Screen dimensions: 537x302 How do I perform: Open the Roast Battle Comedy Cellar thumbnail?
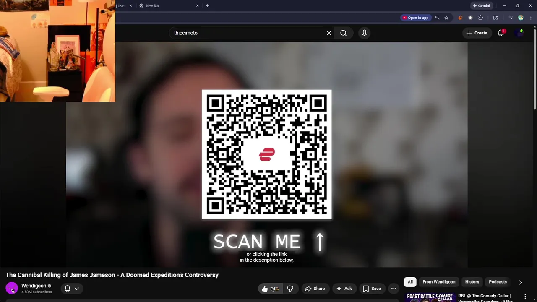pos(430,297)
